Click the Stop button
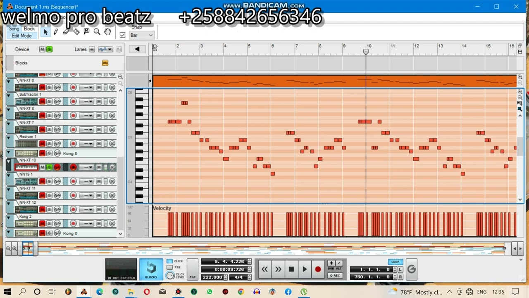 tap(291, 269)
